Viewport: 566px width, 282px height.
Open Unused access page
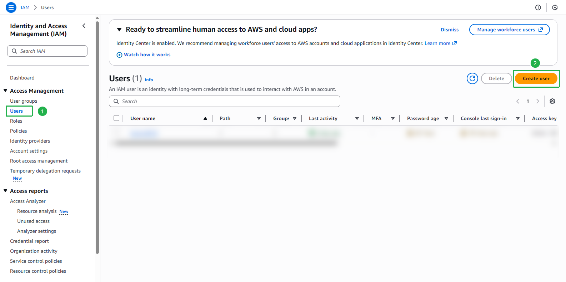[33, 221]
